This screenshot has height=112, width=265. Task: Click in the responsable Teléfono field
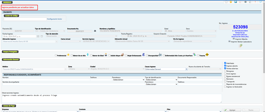click(101, 80)
